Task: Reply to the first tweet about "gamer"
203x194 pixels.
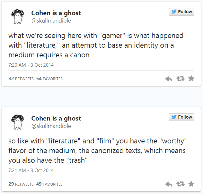Action: pos(169,79)
